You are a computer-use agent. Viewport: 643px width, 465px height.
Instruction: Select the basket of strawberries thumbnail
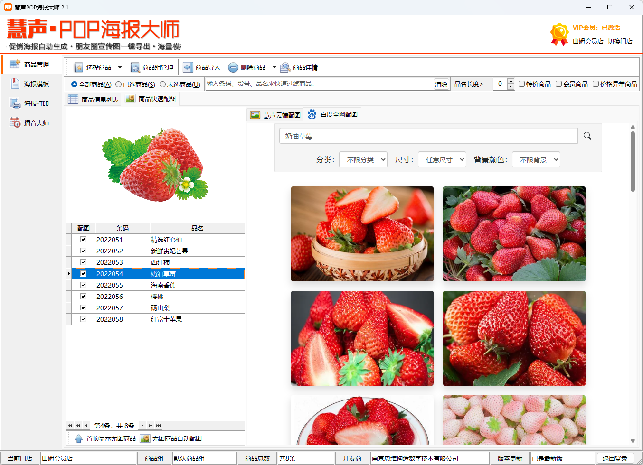[362, 234]
